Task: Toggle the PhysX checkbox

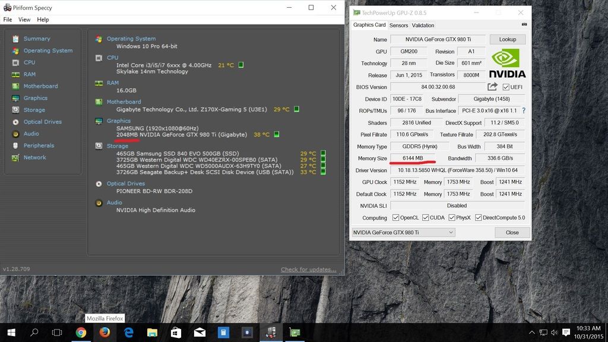Action: click(452, 217)
